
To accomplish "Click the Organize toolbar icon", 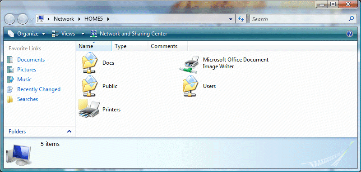I will [x=11, y=34].
